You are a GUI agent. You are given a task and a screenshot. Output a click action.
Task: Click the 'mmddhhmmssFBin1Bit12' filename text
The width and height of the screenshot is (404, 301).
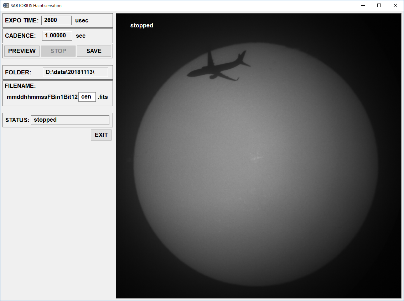(42, 97)
